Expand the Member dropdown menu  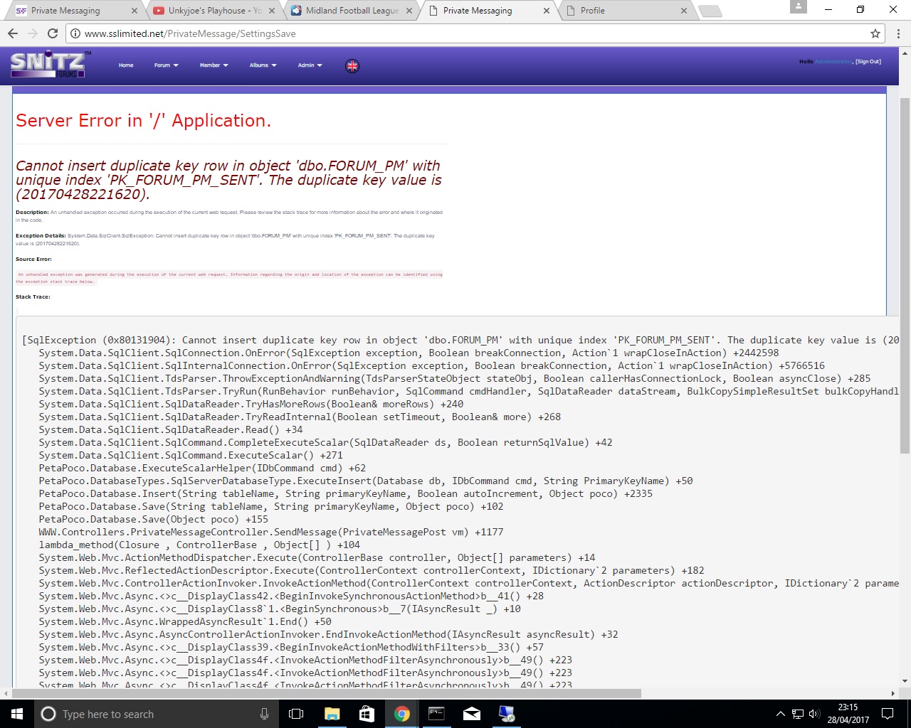coord(214,65)
